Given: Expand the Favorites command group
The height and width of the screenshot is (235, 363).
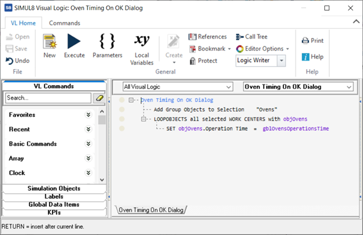Looking at the screenshot, I should (88, 114).
